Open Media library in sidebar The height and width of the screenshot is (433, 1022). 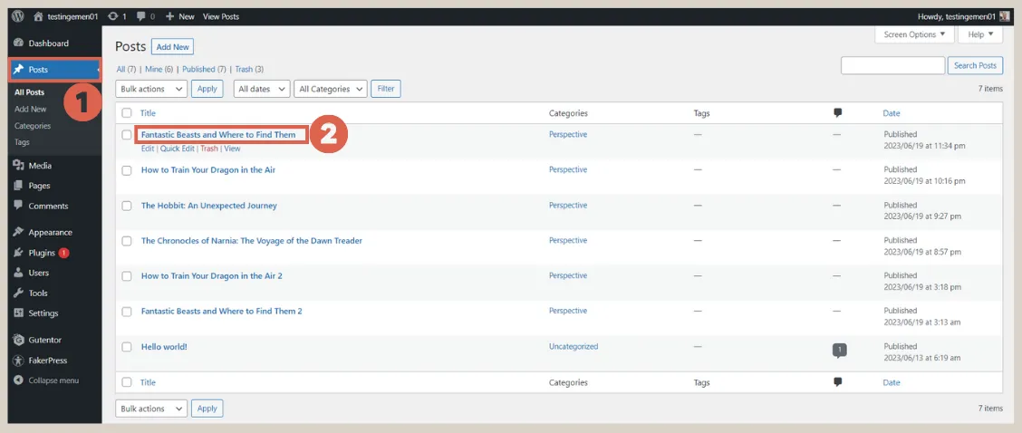coord(40,166)
